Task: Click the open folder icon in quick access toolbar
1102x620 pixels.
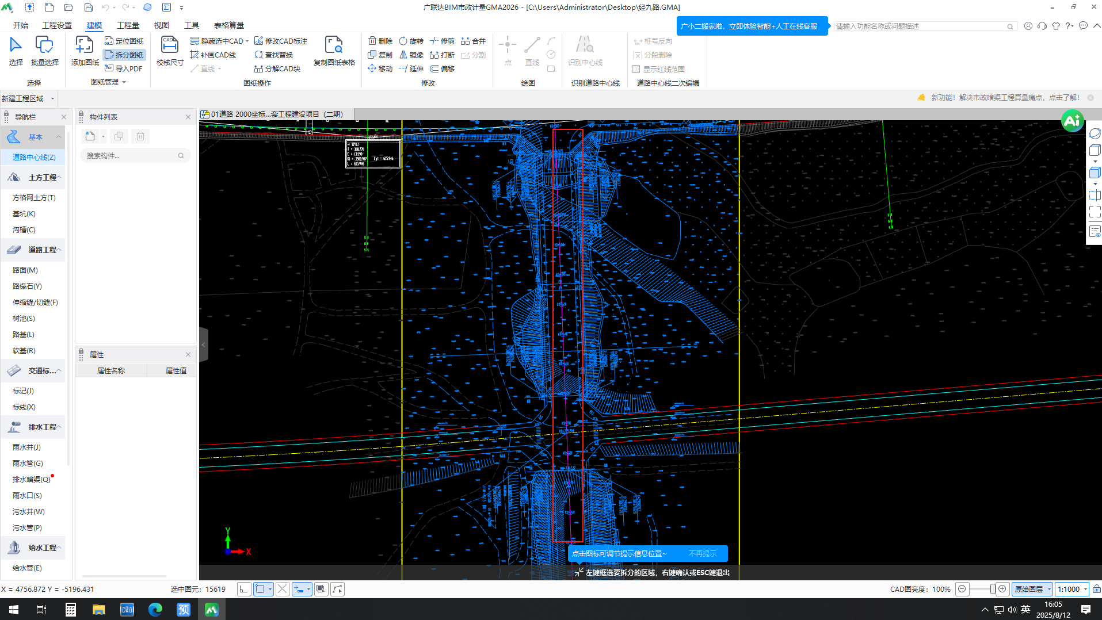Action: click(68, 7)
